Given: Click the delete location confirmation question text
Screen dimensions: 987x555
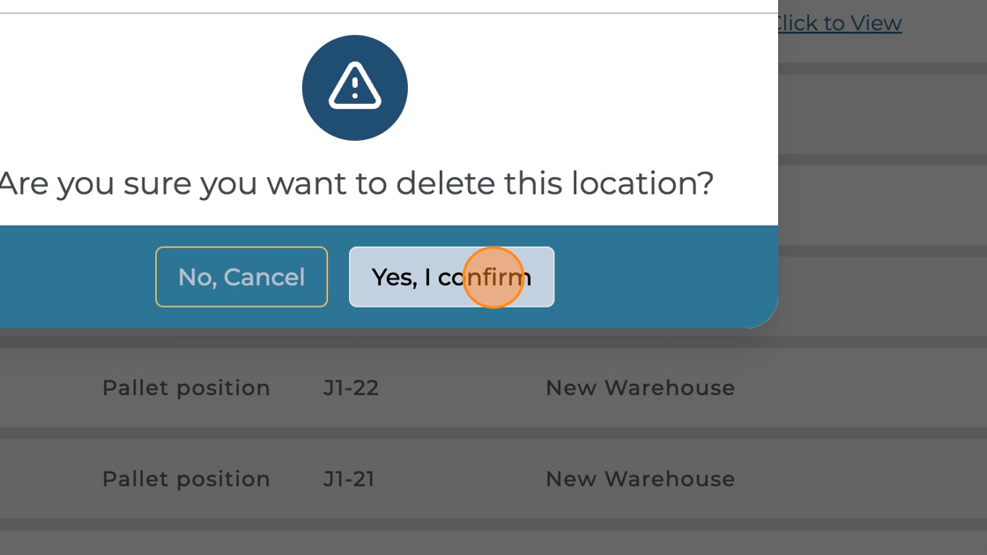Looking at the screenshot, I should pyautogui.click(x=355, y=183).
